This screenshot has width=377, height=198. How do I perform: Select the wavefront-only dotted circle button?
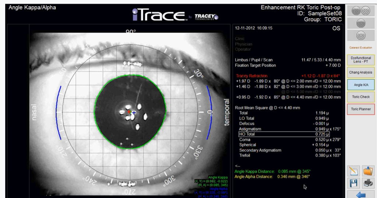[x=361, y=23]
